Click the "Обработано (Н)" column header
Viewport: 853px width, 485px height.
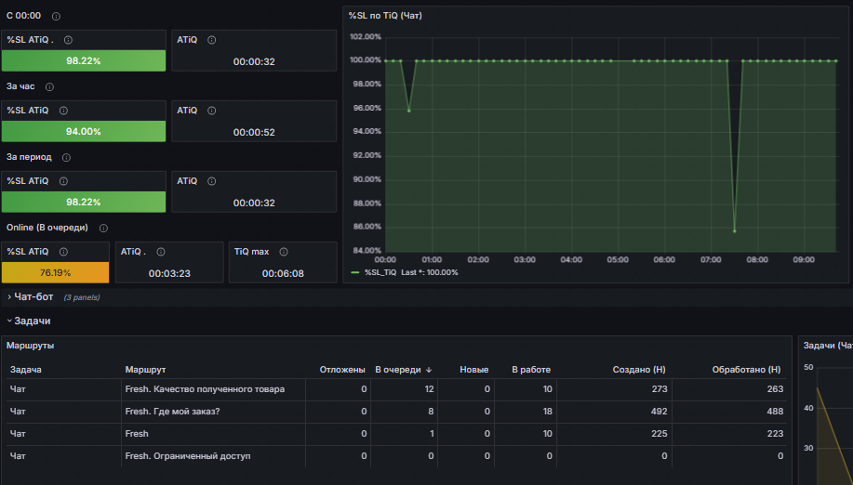point(746,370)
